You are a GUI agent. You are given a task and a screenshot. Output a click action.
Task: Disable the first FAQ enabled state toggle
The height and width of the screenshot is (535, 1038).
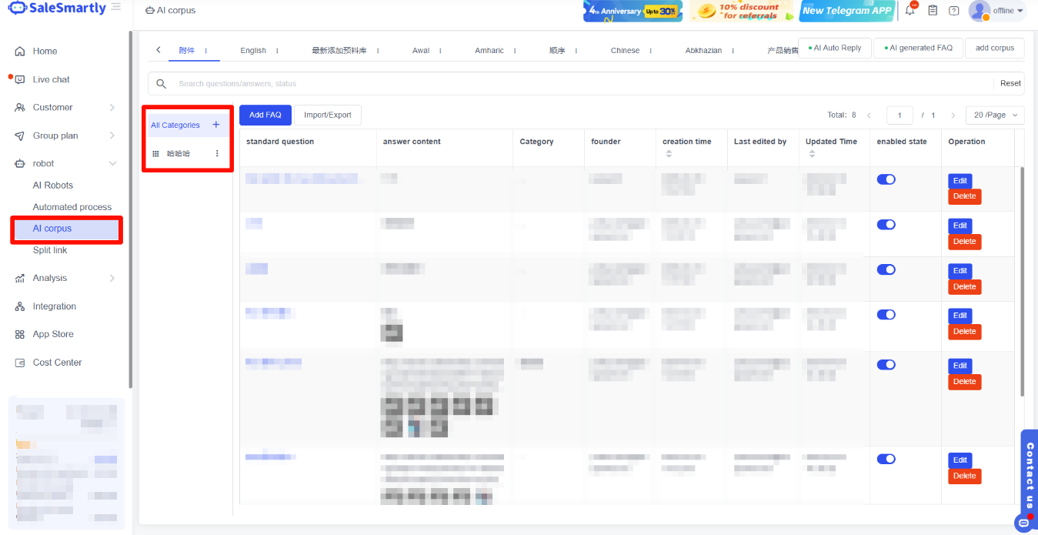click(x=886, y=179)
